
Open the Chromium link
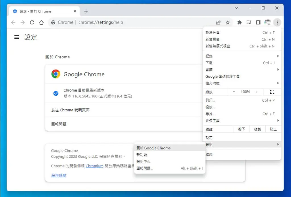coord(94,166)
